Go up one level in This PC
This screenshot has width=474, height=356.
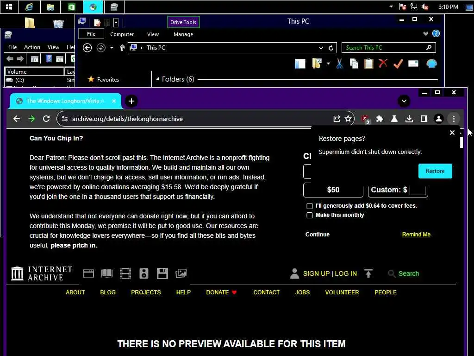(122, 48)
